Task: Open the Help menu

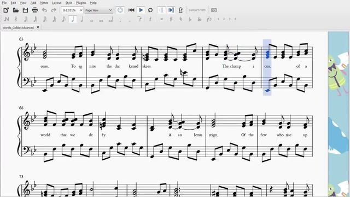Action: 94,3
